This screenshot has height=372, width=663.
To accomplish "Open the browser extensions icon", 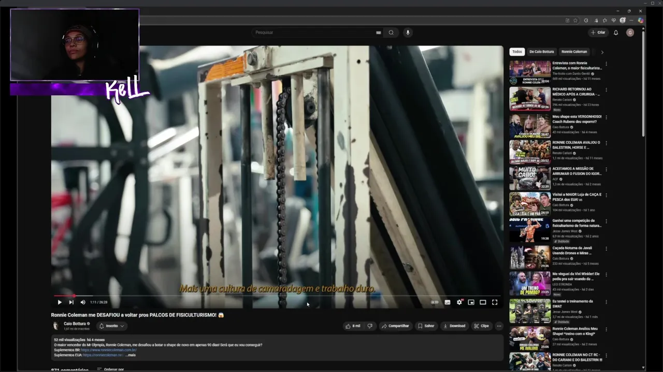I will 586,21.
